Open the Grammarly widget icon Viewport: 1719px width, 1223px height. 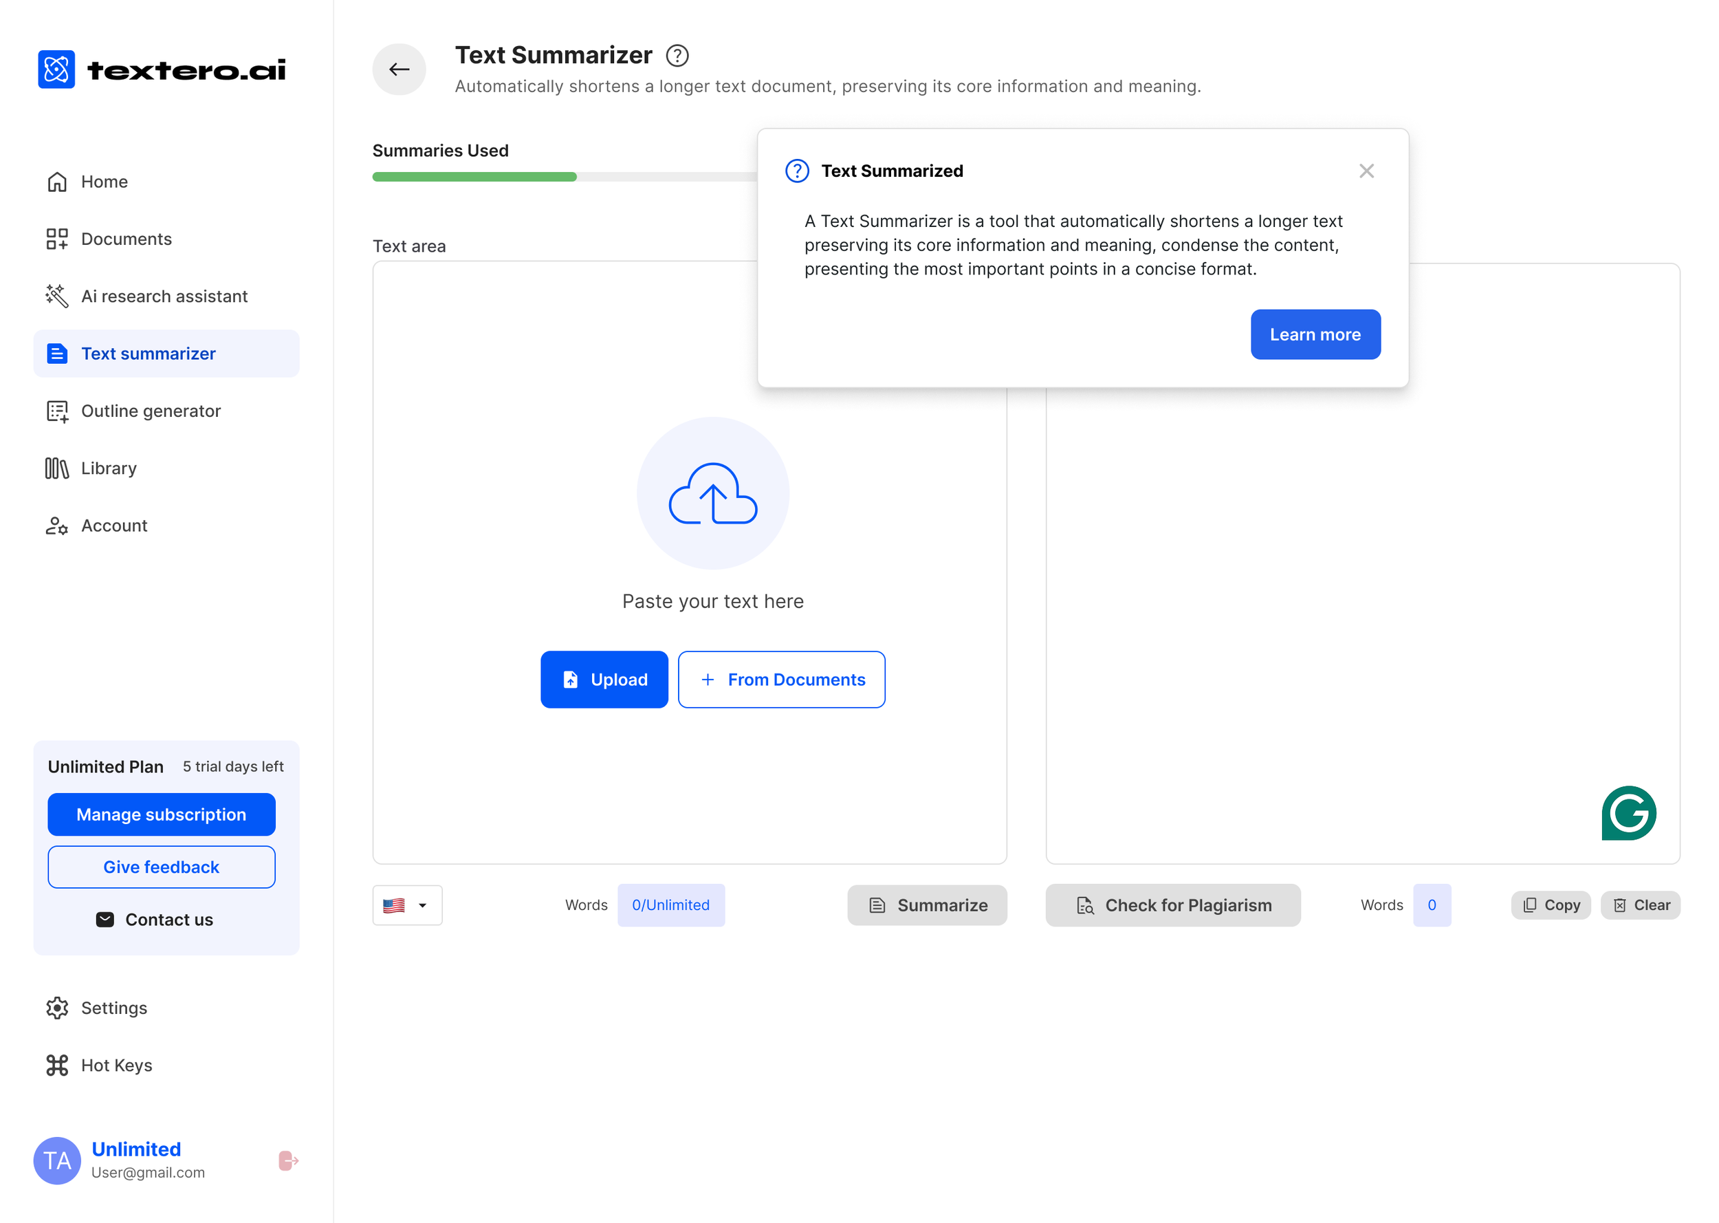coord(1628,812)
